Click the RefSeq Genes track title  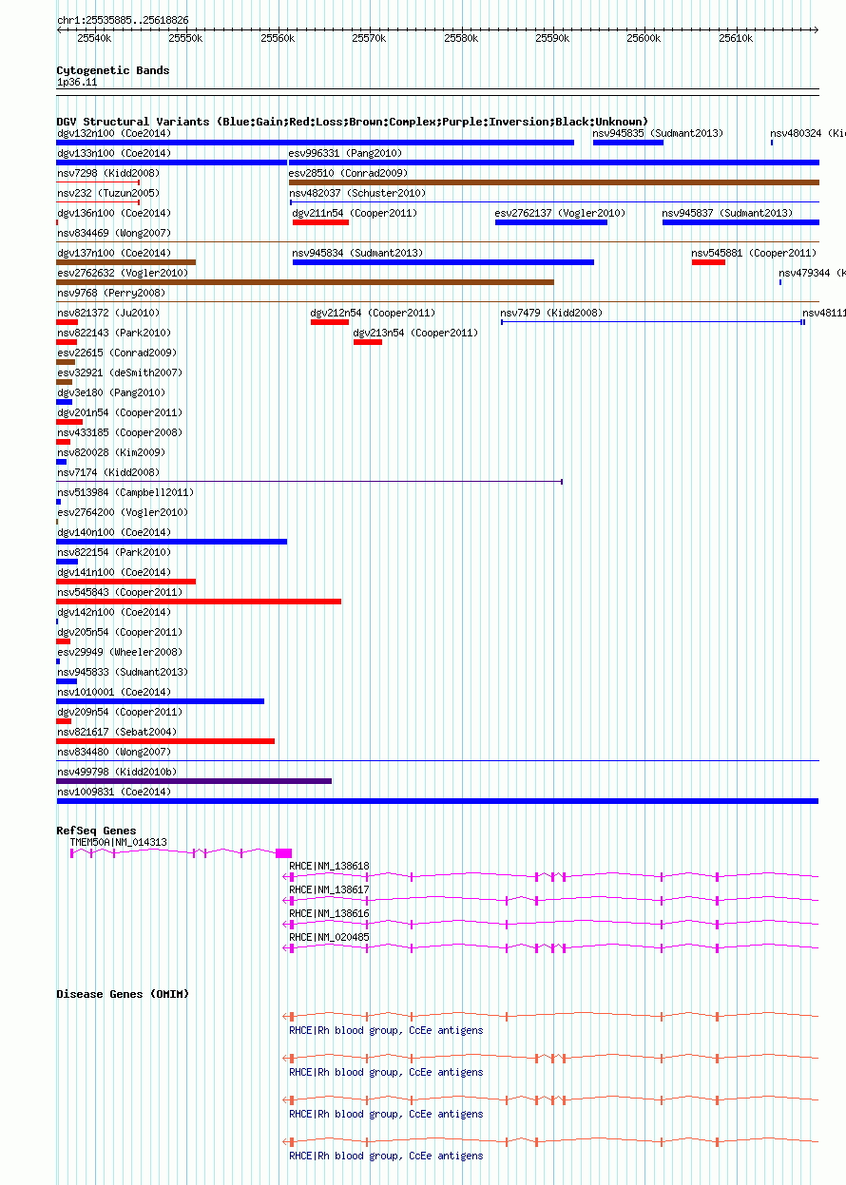[x=96, y=831]
